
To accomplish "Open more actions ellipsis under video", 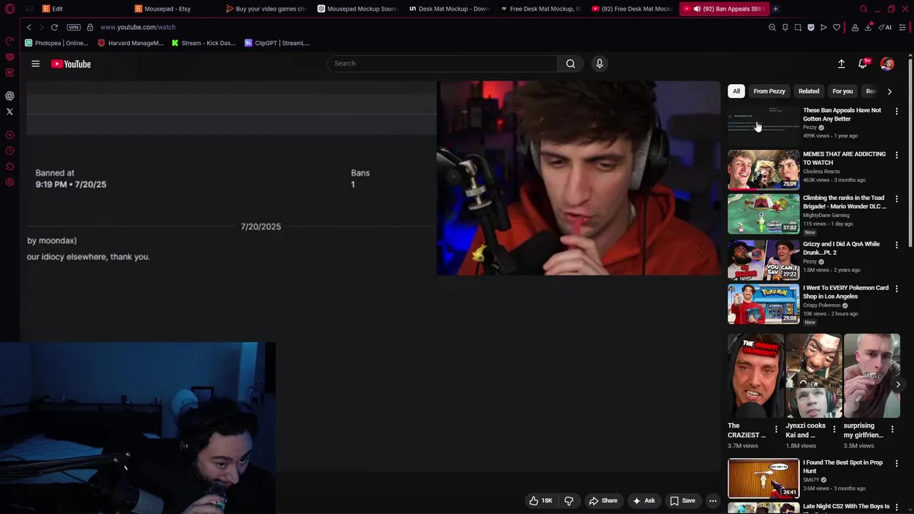I will coord(712,500).
